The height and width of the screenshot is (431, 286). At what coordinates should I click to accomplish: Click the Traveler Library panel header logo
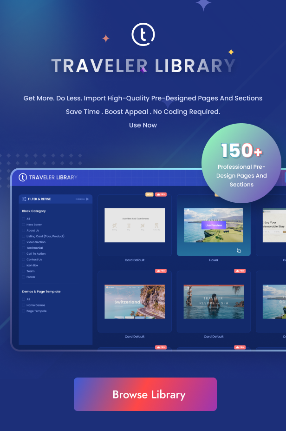click(23, 177)
